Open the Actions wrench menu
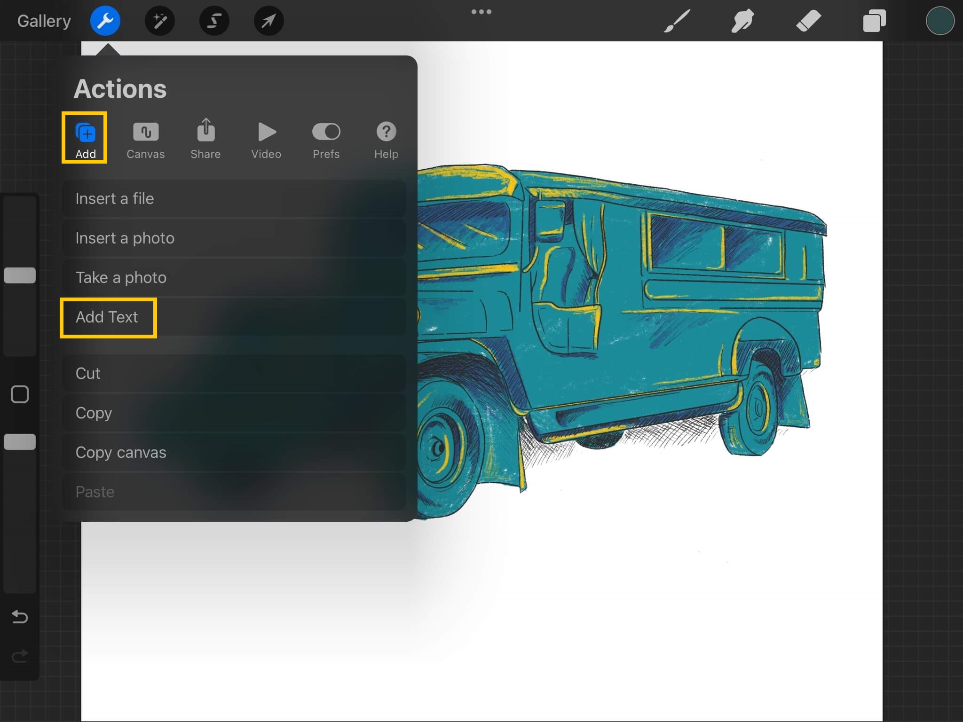Viewport: 963px width, 722px height. point(105,21)
